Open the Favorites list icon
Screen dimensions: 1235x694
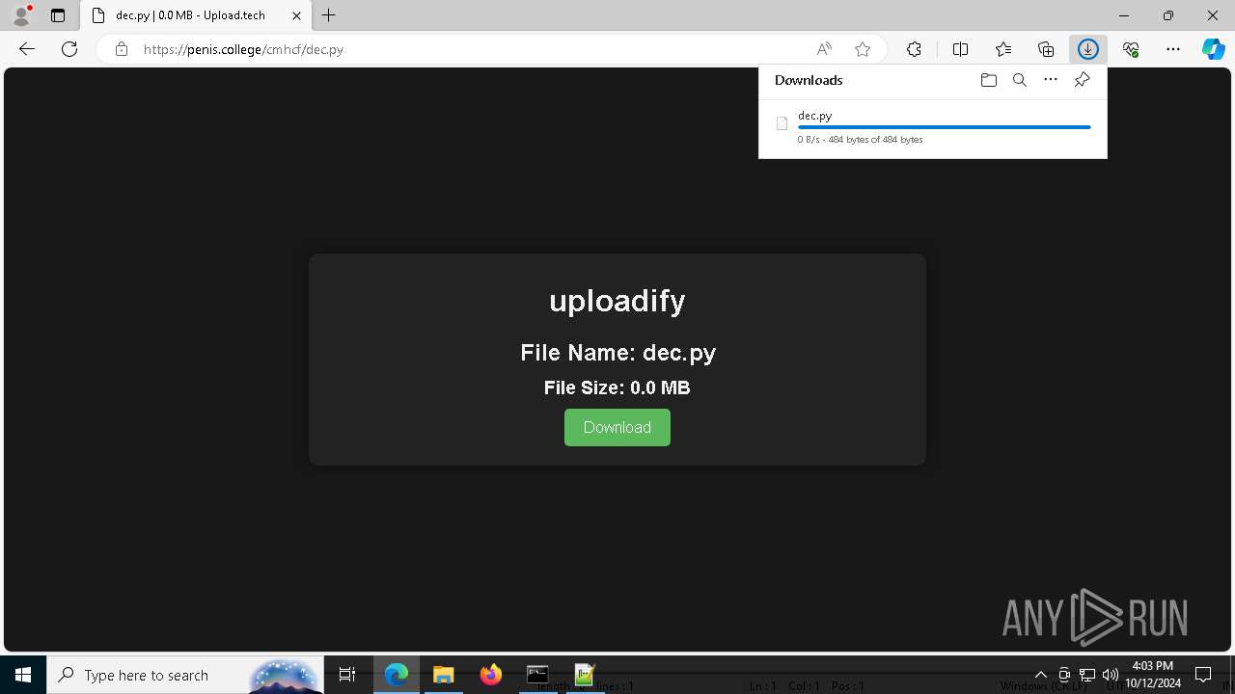[x=1003, y=49]
